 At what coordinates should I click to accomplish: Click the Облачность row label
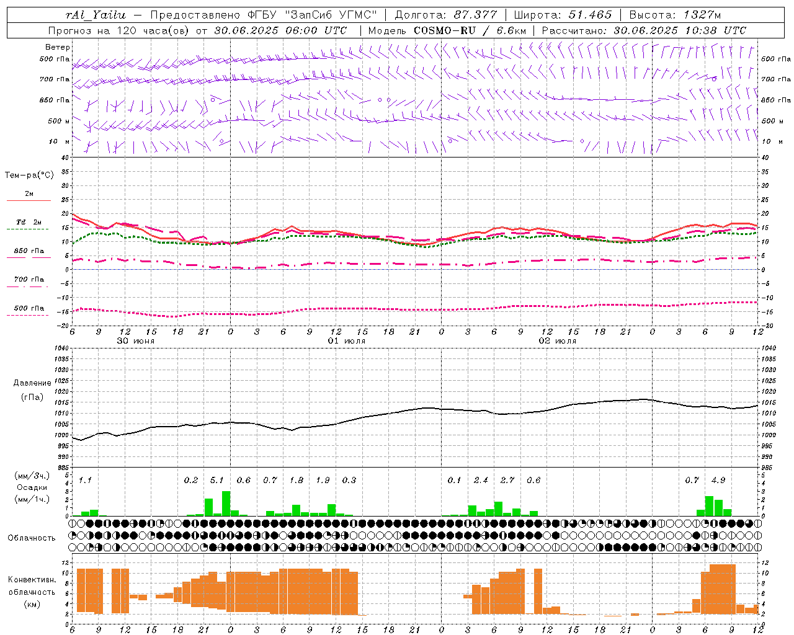(x=32, y=538)
